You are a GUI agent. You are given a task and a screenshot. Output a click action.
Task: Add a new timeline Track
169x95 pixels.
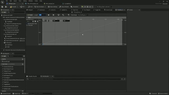coord(30,15)
